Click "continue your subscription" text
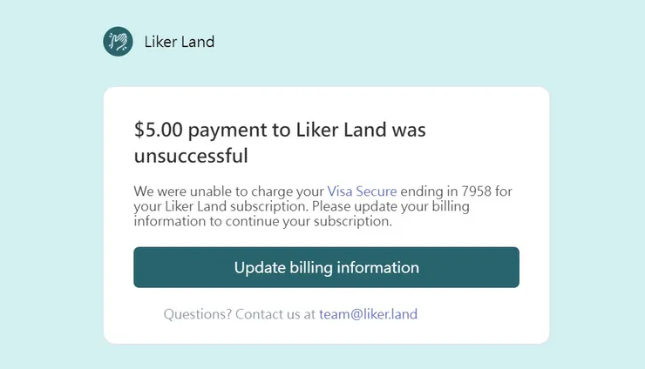645x369 pixels. click(312, 222)
